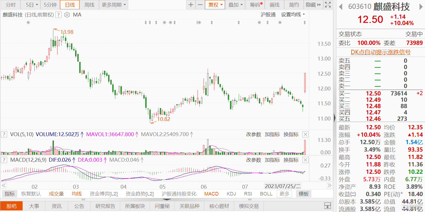Jump to earliest data with left double-arrow
Image resolution: width=425 pixels, height=212 pixels.
pyautogui.click(x=4, y=186)
